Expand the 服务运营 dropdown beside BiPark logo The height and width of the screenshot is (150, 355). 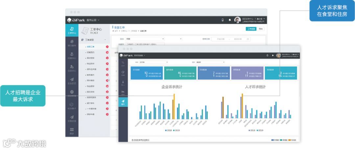[93, 20]
